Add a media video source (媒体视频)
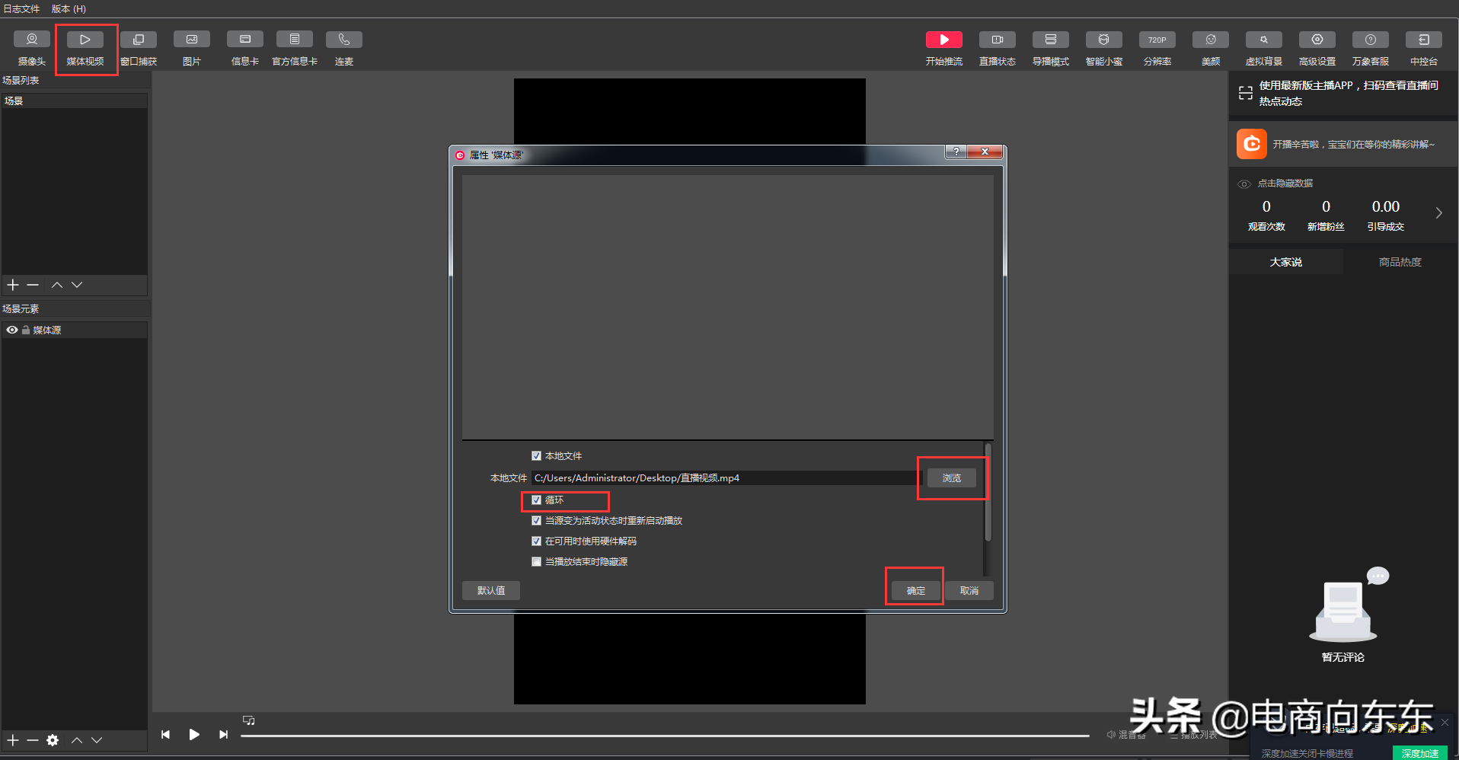The image size is (1459, 760). (85, 49)
